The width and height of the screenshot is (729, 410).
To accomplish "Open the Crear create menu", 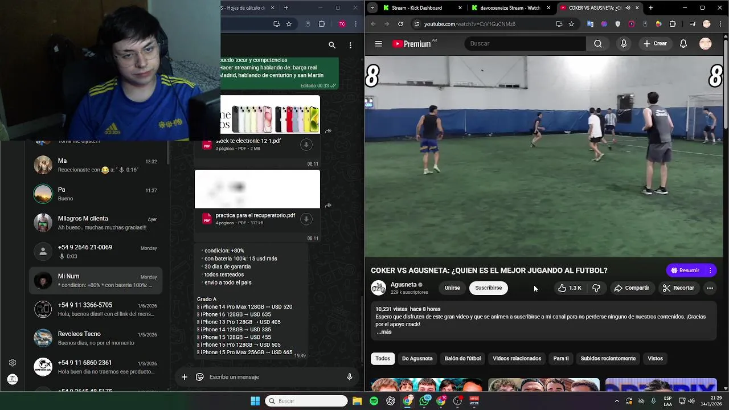I will [x=655, y=44].
